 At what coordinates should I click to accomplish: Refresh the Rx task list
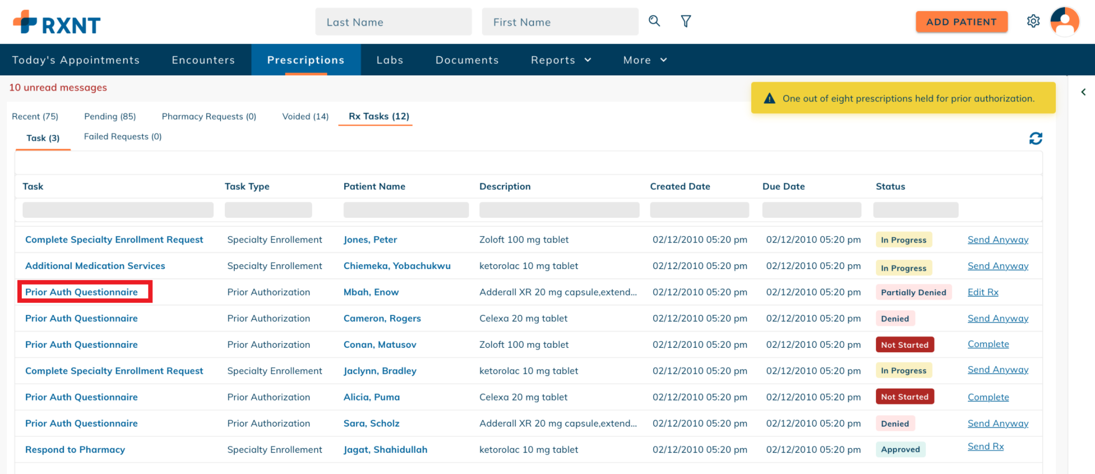1035,139
